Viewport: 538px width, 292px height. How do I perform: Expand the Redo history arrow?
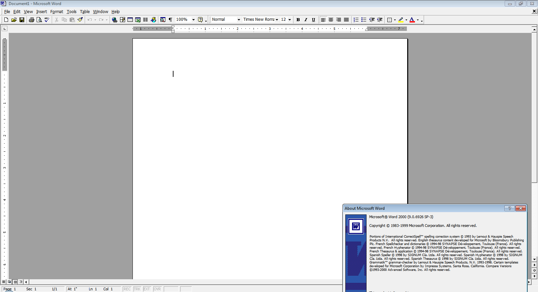tap(107, 20)
